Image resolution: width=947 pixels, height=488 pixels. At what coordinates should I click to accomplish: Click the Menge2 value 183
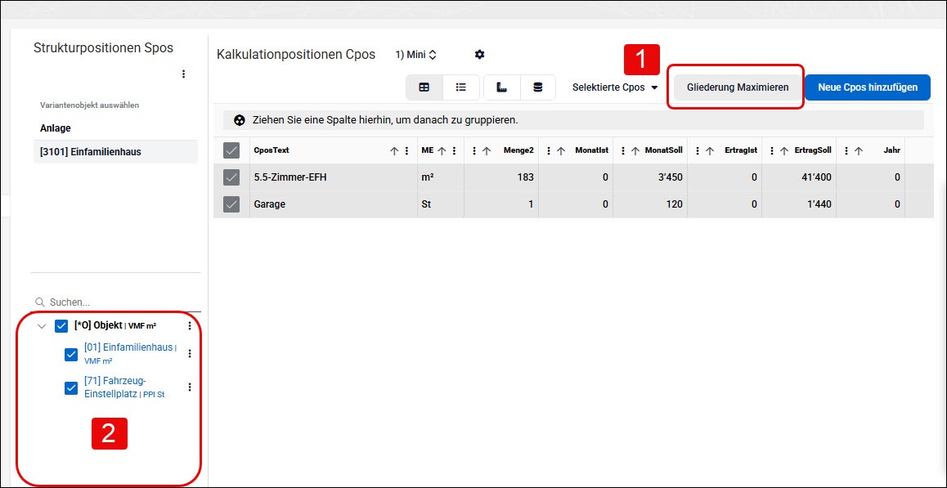pos(525,177)
